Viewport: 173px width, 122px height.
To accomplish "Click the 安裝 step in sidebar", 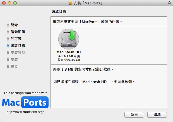I will [14, 59].
